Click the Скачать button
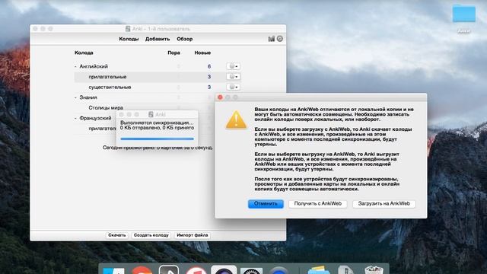 click(116, 235)
